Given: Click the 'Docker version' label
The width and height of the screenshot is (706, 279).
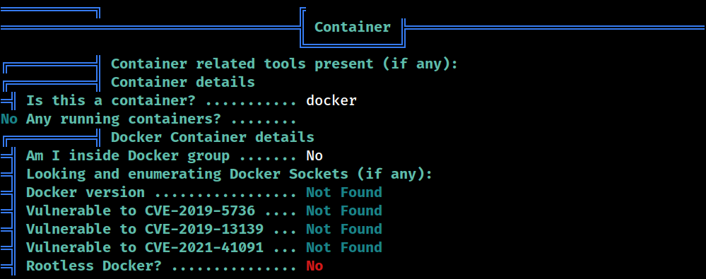Looking at the screenshot, I should pyautogui.click(x=86, y=193).
